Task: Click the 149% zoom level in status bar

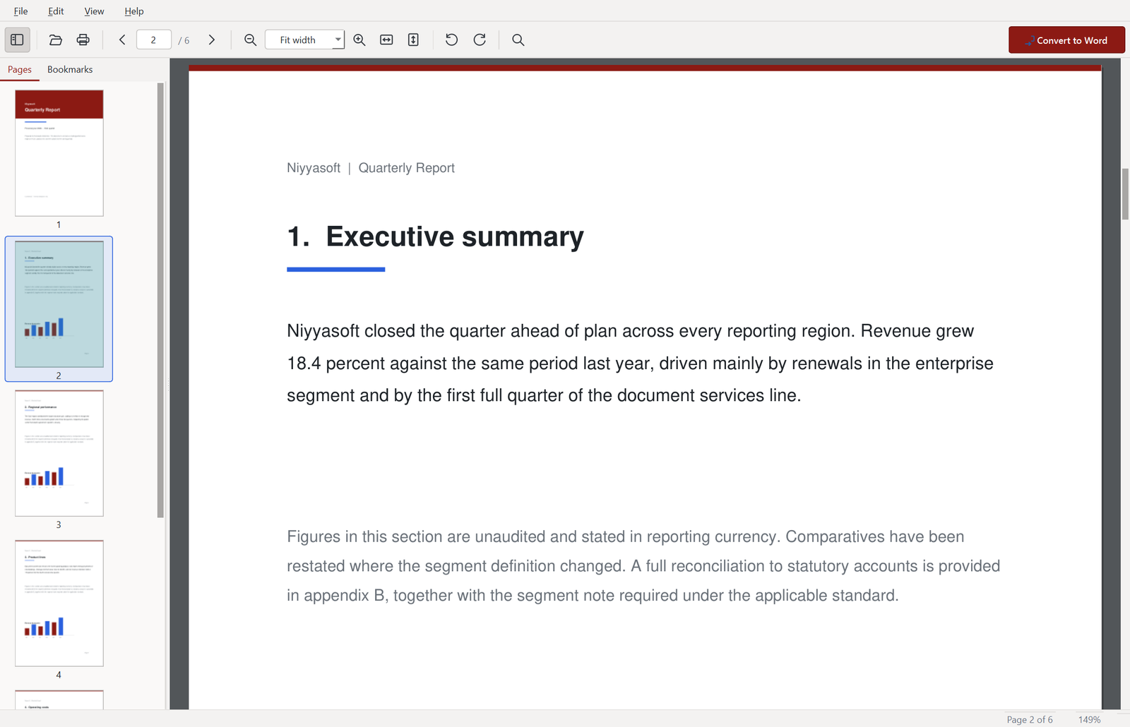Action: tap(1089, 719)
